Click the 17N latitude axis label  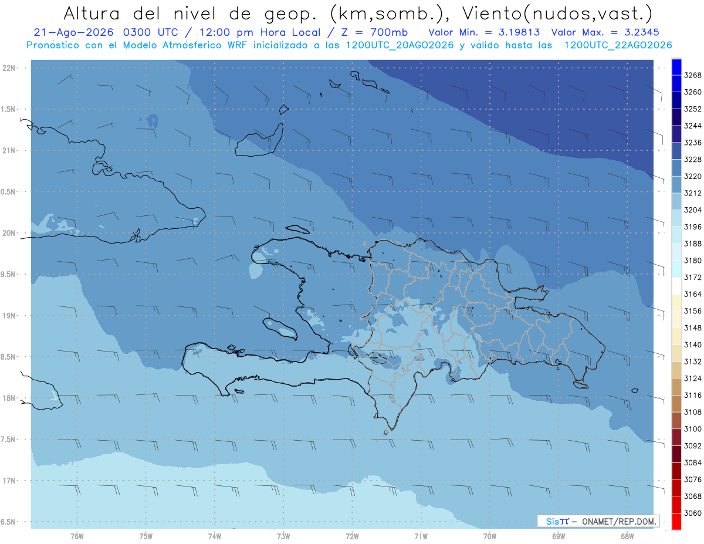pyautogui.click(x=10, y=481)
